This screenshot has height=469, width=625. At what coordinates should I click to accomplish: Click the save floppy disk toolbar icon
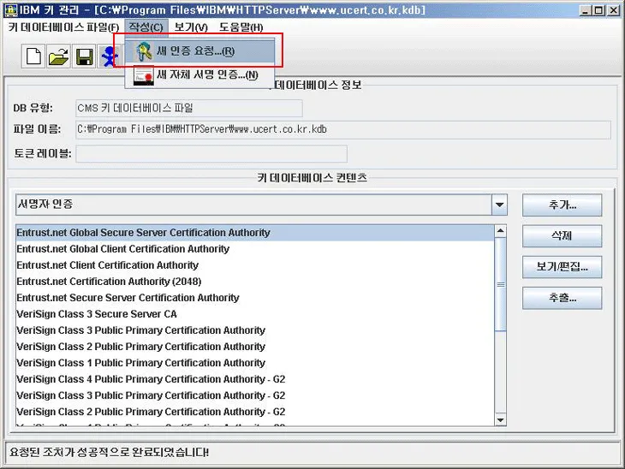tap(84, 56)
